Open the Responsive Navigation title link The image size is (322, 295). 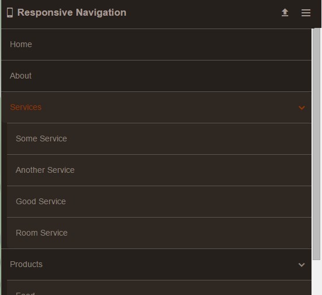(72, 12)
